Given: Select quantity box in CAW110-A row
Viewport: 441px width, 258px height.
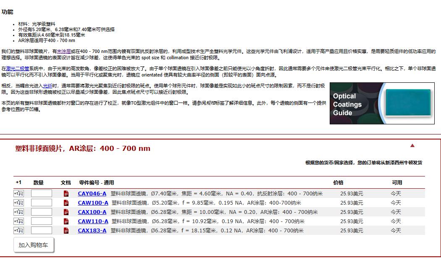Looking at the screenshot, I should (42, 221).
